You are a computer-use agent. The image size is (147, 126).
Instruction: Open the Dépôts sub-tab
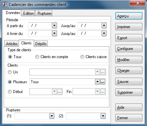click(41, 44)
